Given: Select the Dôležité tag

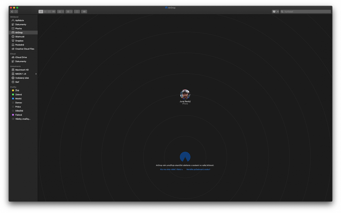Looking at the screenshot, I should (23, 111).
